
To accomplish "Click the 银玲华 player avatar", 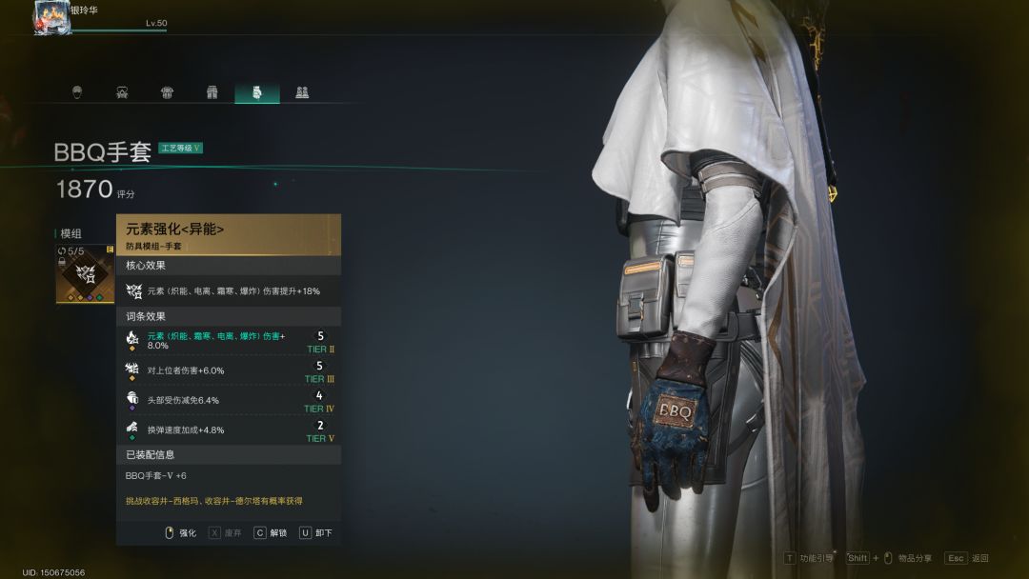I will [51, 18].
